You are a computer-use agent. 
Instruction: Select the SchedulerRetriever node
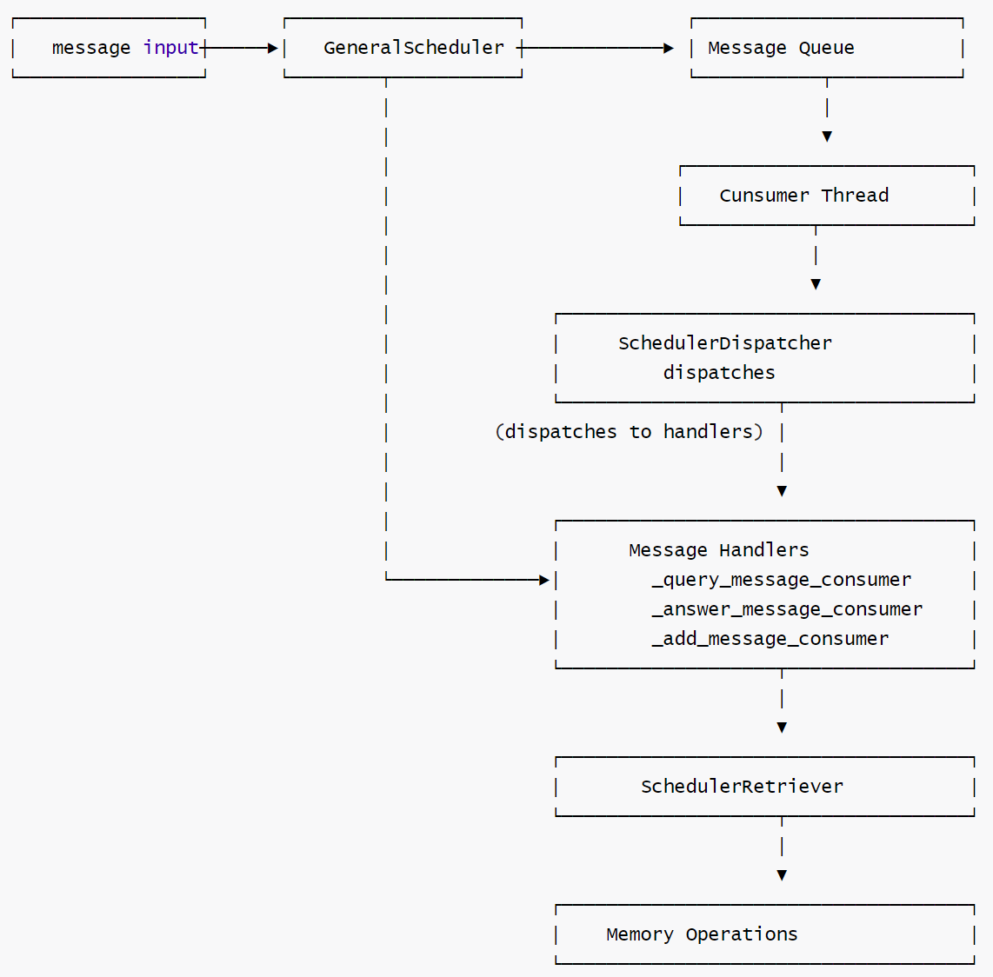coord(764,786)
